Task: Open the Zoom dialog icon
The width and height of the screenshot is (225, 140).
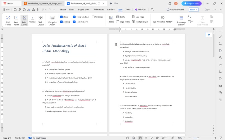Action: tap(111, 19)
